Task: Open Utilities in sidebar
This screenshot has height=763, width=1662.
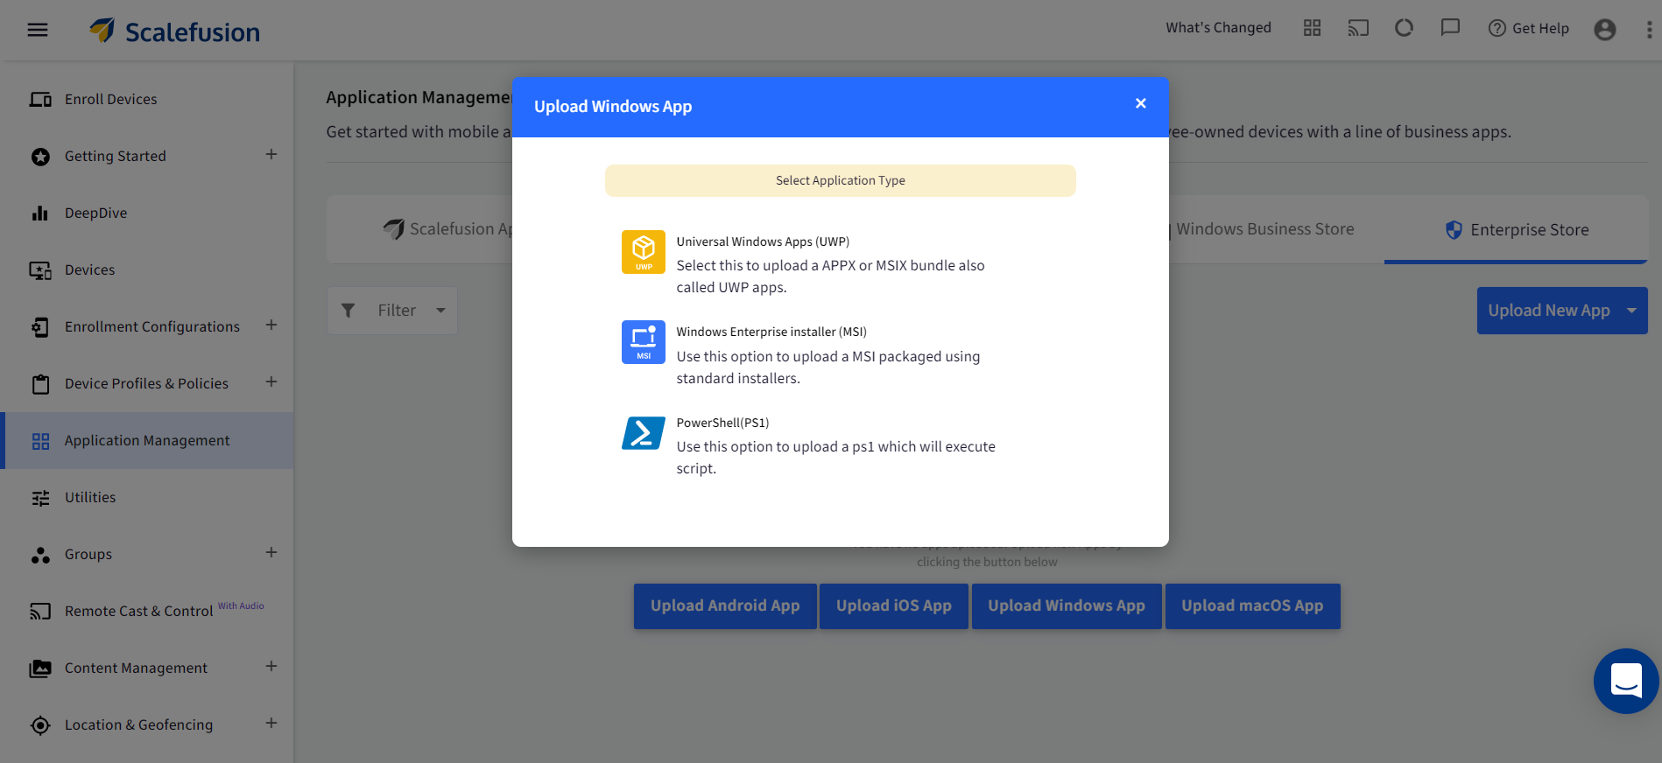Action: [90, 497]
